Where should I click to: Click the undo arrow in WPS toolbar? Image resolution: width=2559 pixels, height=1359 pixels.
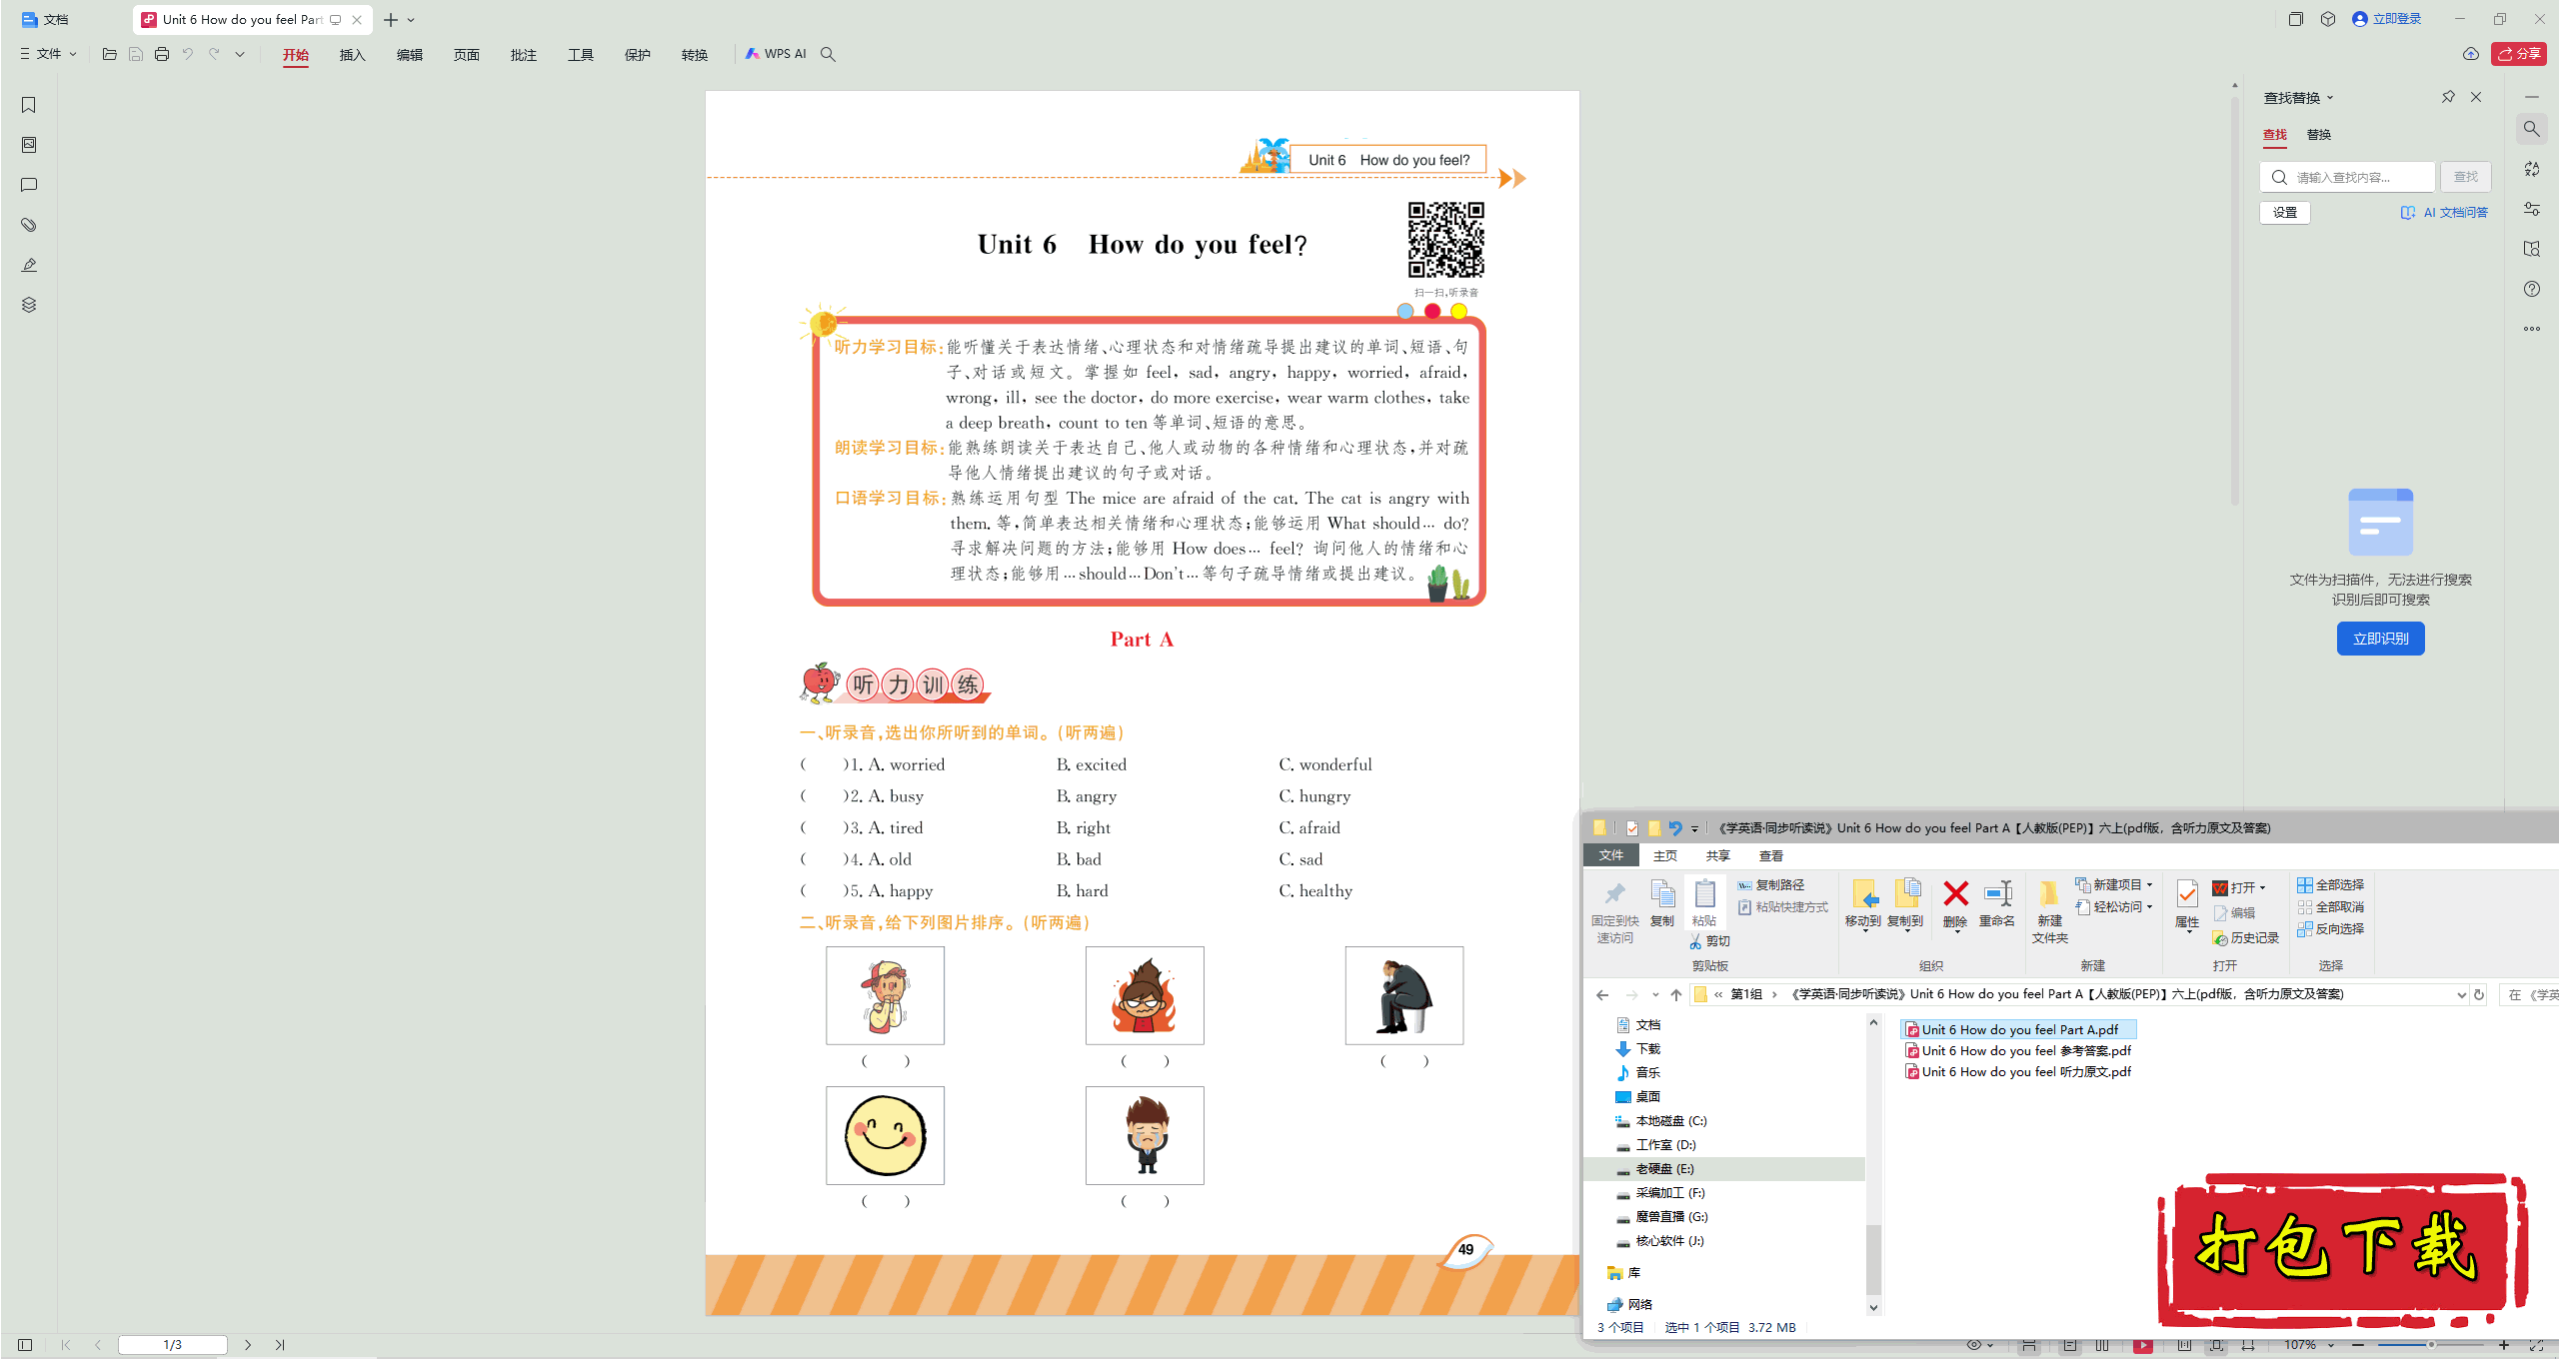188,54
